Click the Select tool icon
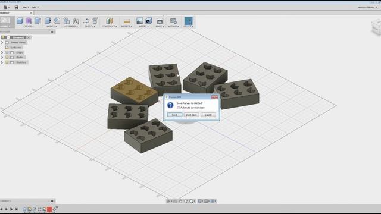Viewport: 381px width, 214px height. tap(189, 21)
